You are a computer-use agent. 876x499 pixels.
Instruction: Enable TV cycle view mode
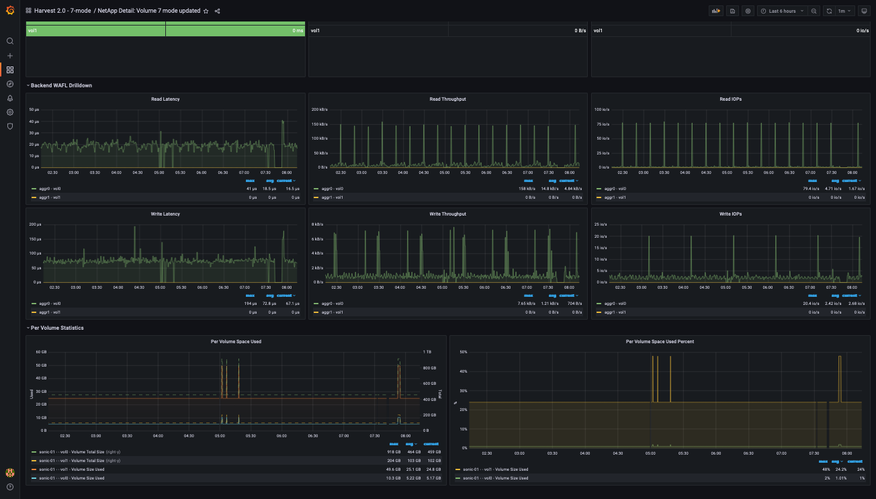tap(865, 11)
